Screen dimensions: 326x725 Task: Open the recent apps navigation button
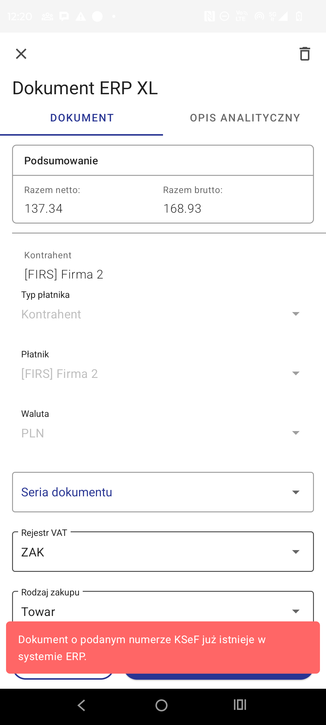pos(240,705)
